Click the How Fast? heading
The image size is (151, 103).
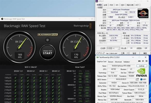[80, 67]
